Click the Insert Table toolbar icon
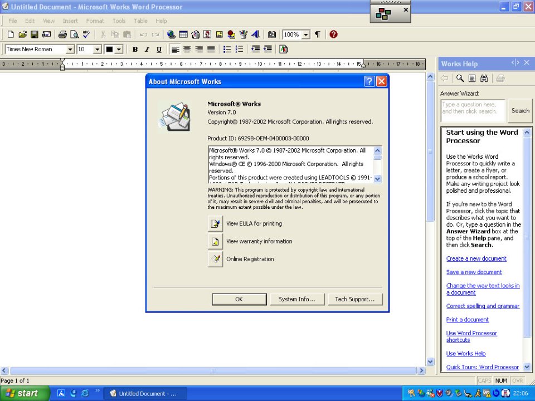 [x=183, y=35]
